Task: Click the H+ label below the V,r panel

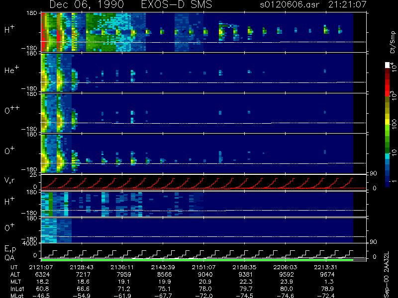Action: point(9,202)
